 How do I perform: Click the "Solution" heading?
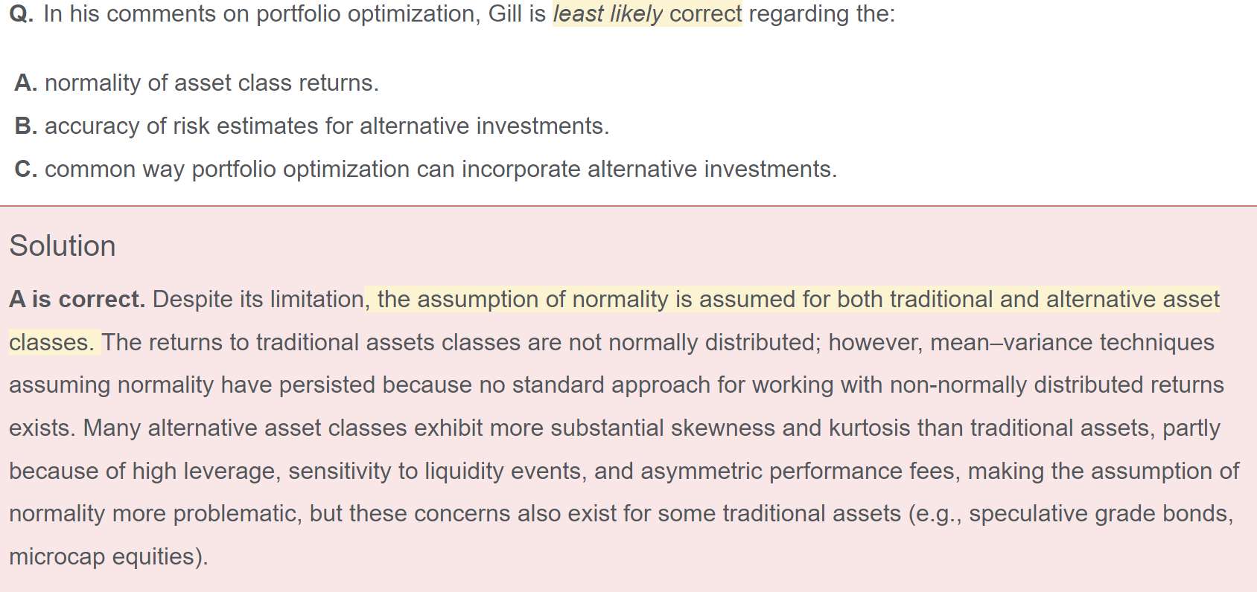pyautogui.click(x=63, y=246)
